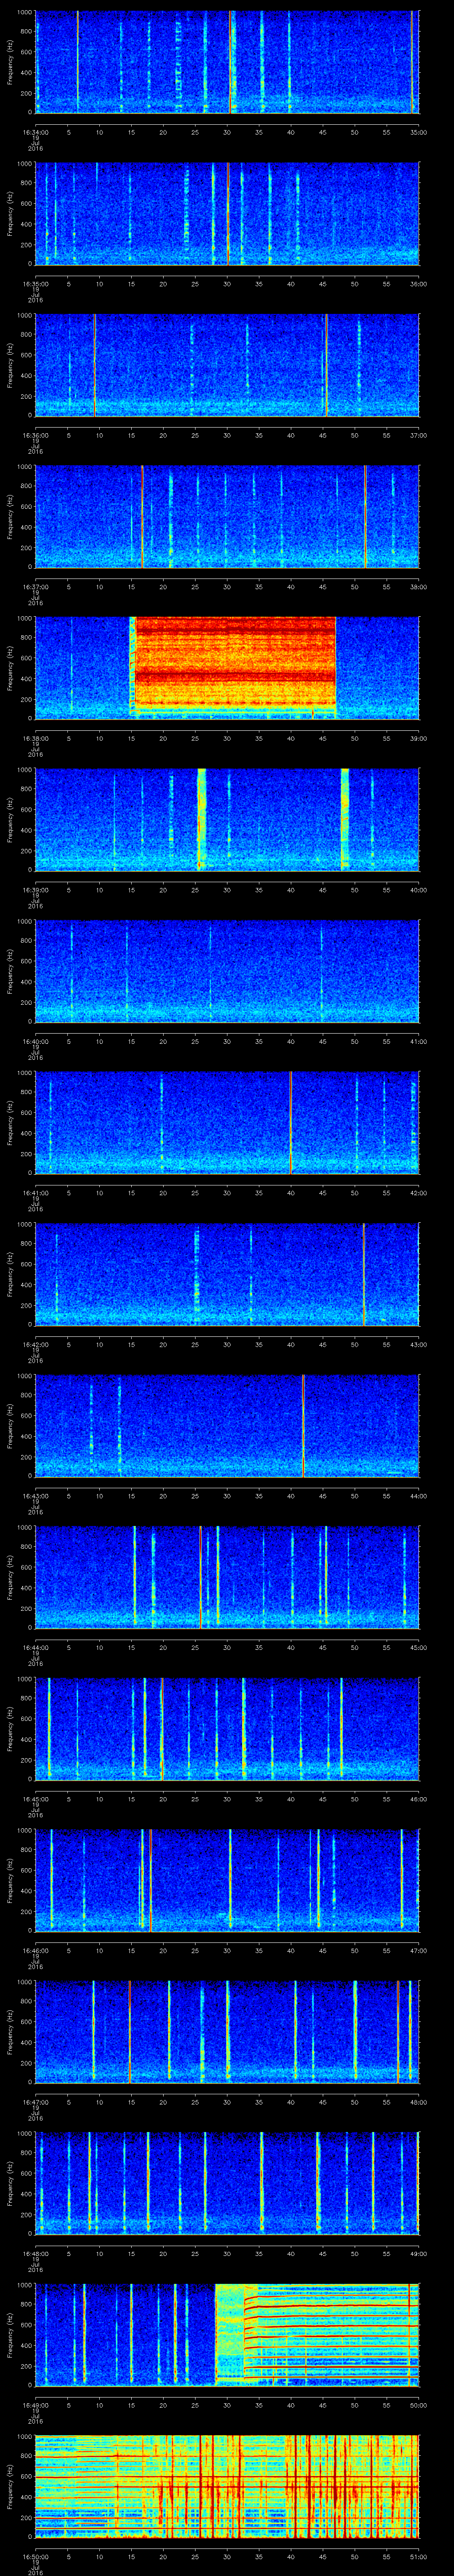Click Frequency (Hz) axis label of 16:45 panel
The width and height of the screenshot is (454, 2576).
pos(11,1729)
